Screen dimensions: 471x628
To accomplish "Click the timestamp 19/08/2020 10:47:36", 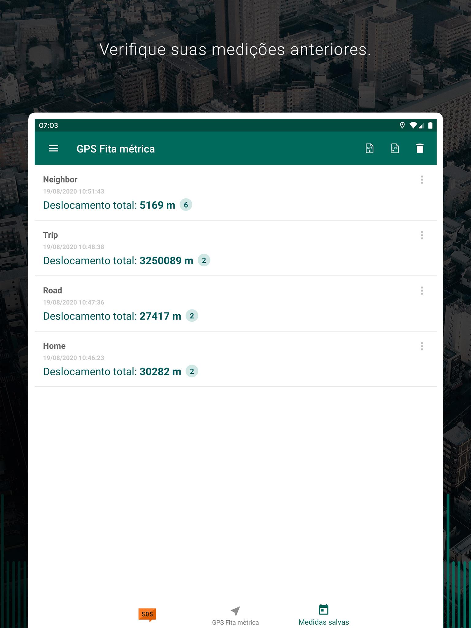I will pyautogui.click(x=74, y=302).
